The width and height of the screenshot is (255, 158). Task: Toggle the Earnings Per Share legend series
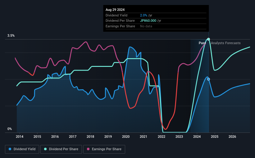[x=104, y=149]
